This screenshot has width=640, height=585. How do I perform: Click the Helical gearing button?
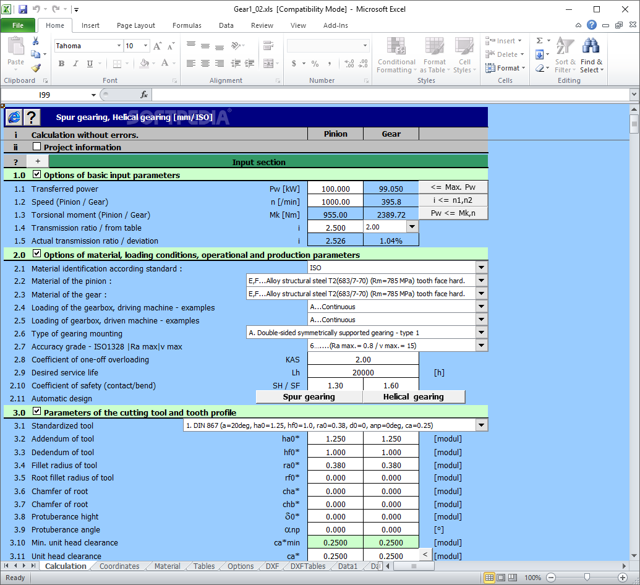click(414, 397)
